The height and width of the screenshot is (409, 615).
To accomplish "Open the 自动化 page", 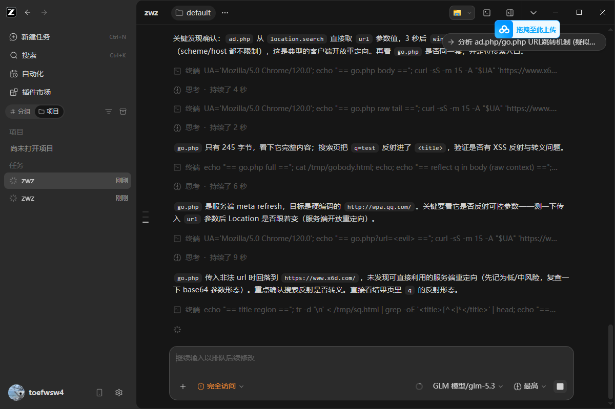I will pos(68,74).
